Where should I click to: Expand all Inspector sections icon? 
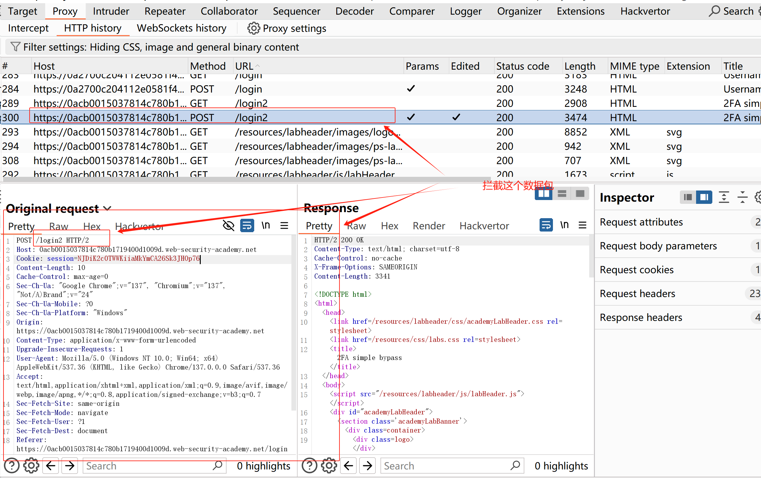724,197
